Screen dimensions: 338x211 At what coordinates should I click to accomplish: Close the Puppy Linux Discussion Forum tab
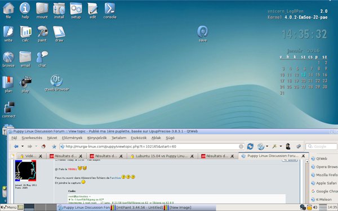point(303,156)
